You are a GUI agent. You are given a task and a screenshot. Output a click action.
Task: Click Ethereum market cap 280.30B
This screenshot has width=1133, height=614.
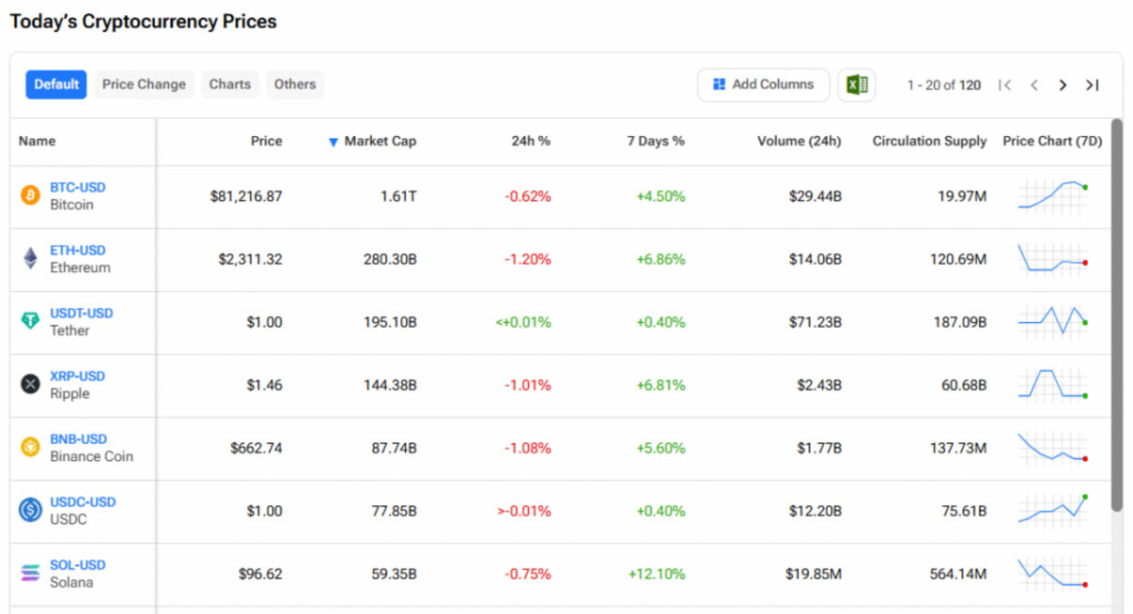pos(390,259)
